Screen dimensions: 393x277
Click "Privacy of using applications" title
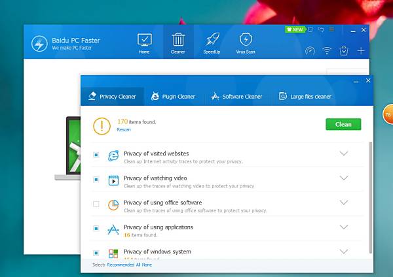tap(159, 227)
